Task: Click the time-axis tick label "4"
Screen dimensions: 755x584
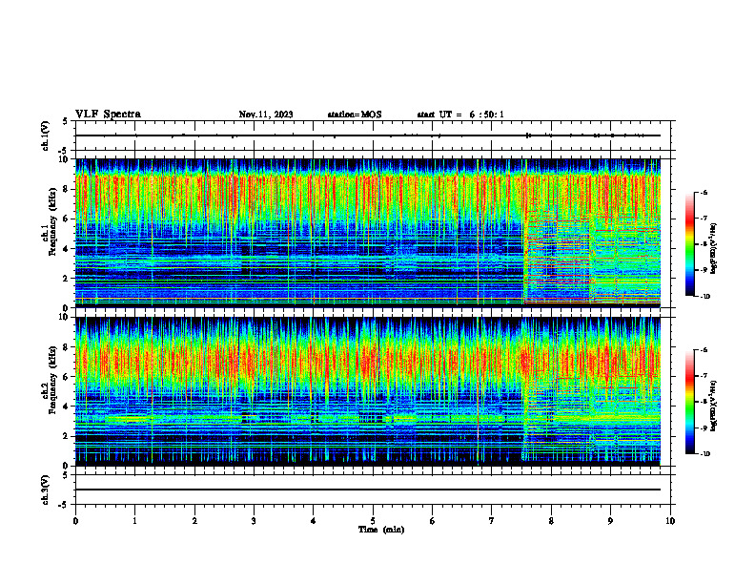Action: pyautogui.click(x=314, y=521)
